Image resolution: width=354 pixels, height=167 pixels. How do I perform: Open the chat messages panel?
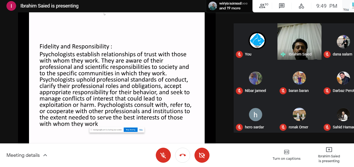point(281,6)
